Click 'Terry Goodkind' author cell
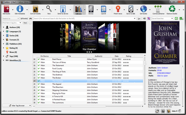Viewport: 186px width, 115px height. point(93,62)
